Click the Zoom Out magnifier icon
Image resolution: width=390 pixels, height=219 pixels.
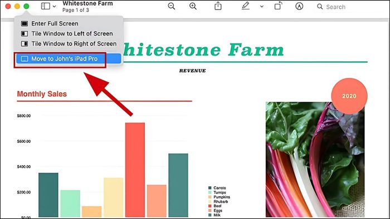172,6
